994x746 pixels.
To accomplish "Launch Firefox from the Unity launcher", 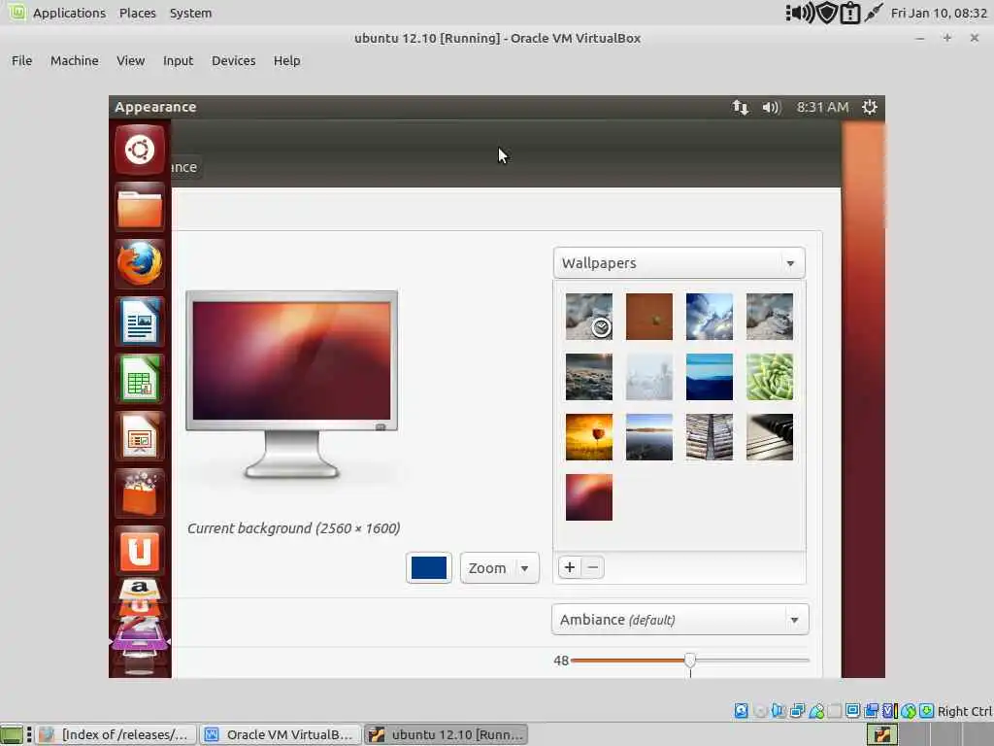I will pyautogui.click(x=140, y=264).
